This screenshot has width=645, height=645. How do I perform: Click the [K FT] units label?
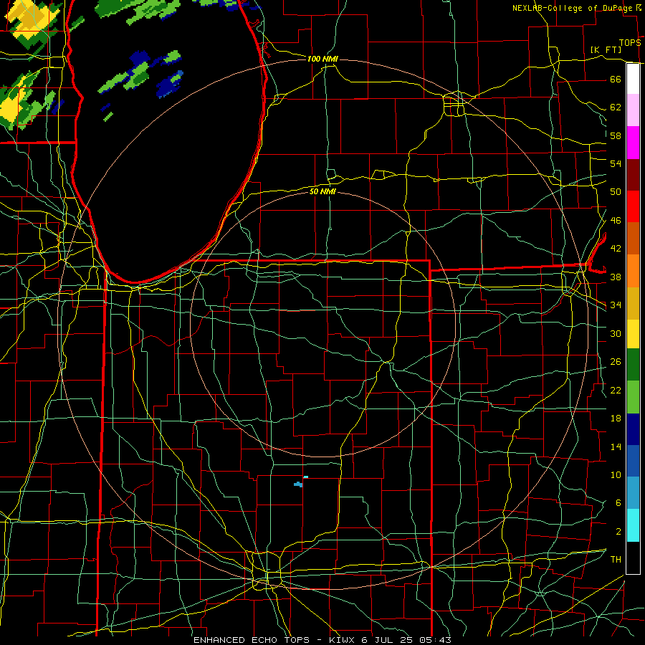pos(606,50)
